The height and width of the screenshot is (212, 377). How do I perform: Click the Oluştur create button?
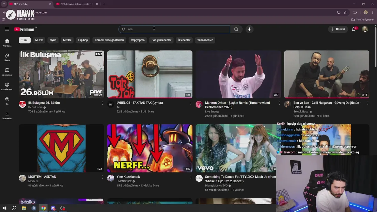338,29
